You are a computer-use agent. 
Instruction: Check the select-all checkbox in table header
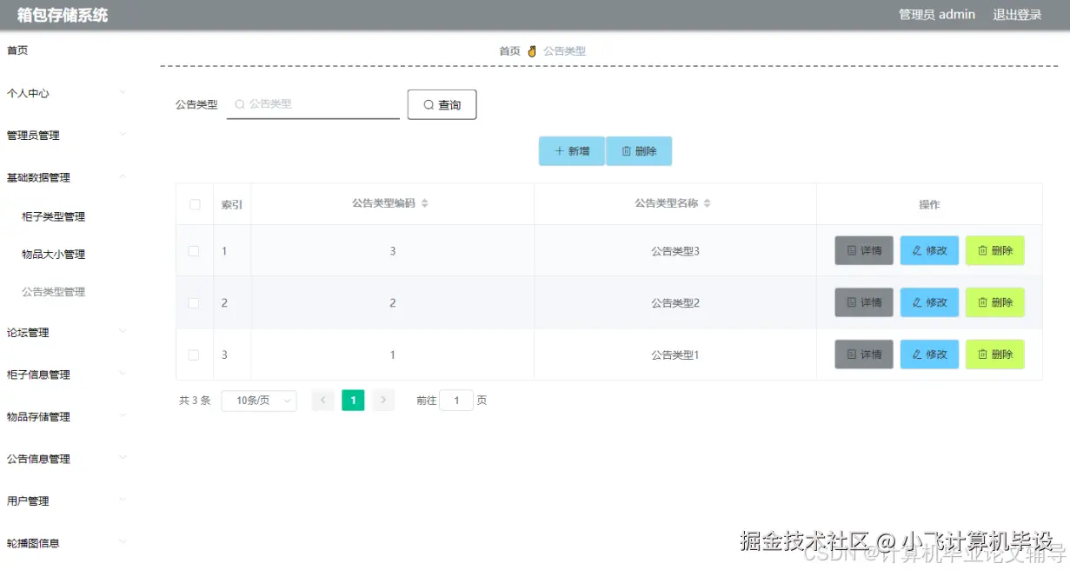tap(196, 203)
